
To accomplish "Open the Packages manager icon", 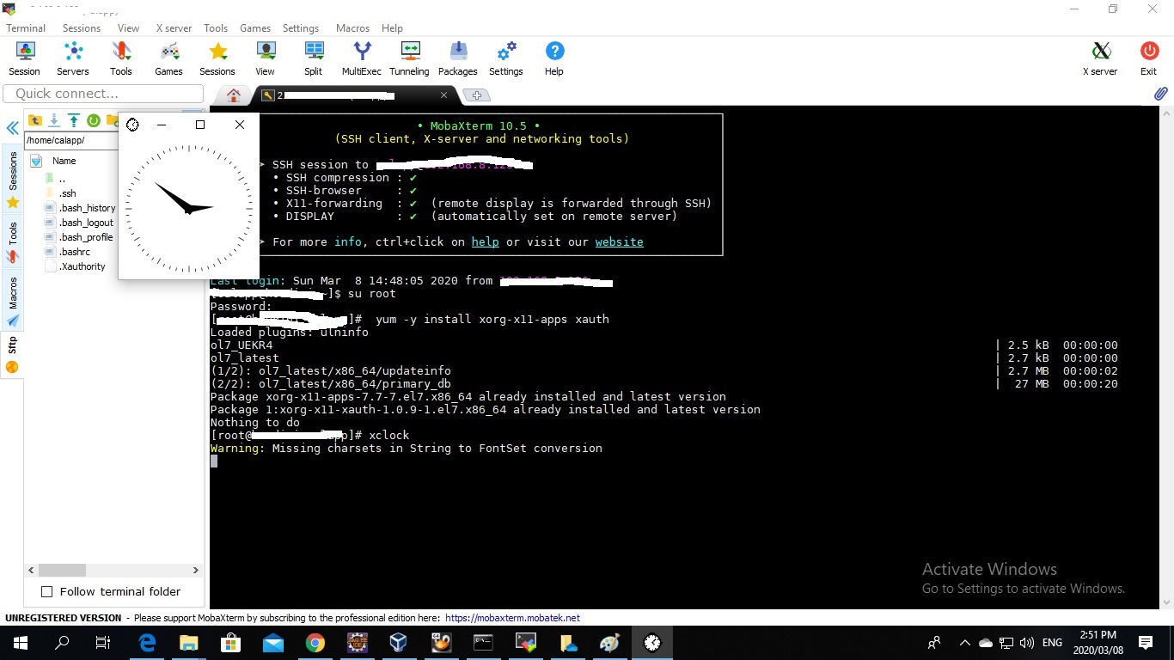I will (x=457, y=58).
